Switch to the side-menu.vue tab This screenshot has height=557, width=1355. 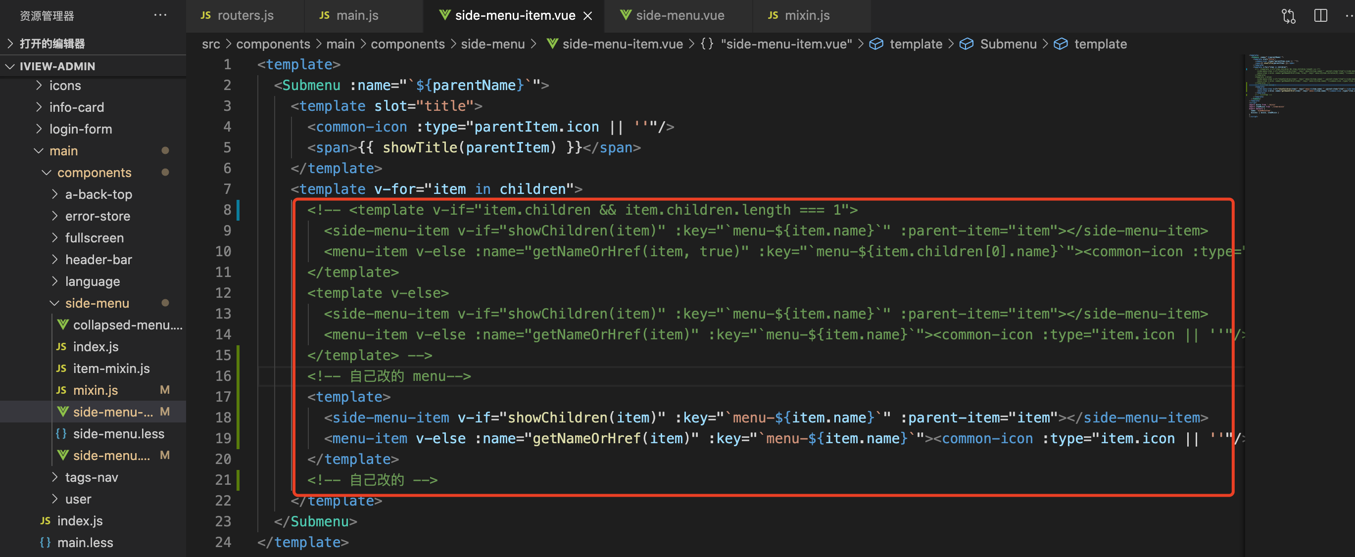pos(679,16)
